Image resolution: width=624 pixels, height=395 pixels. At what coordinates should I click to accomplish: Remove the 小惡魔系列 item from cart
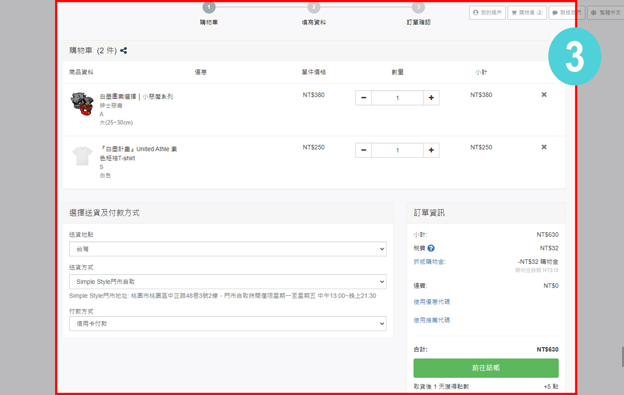click(x=544, y=95)
